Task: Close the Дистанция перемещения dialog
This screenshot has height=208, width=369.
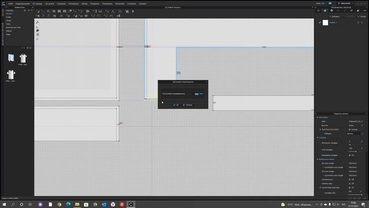Action: pyautogui.click(x=206, y=82)
